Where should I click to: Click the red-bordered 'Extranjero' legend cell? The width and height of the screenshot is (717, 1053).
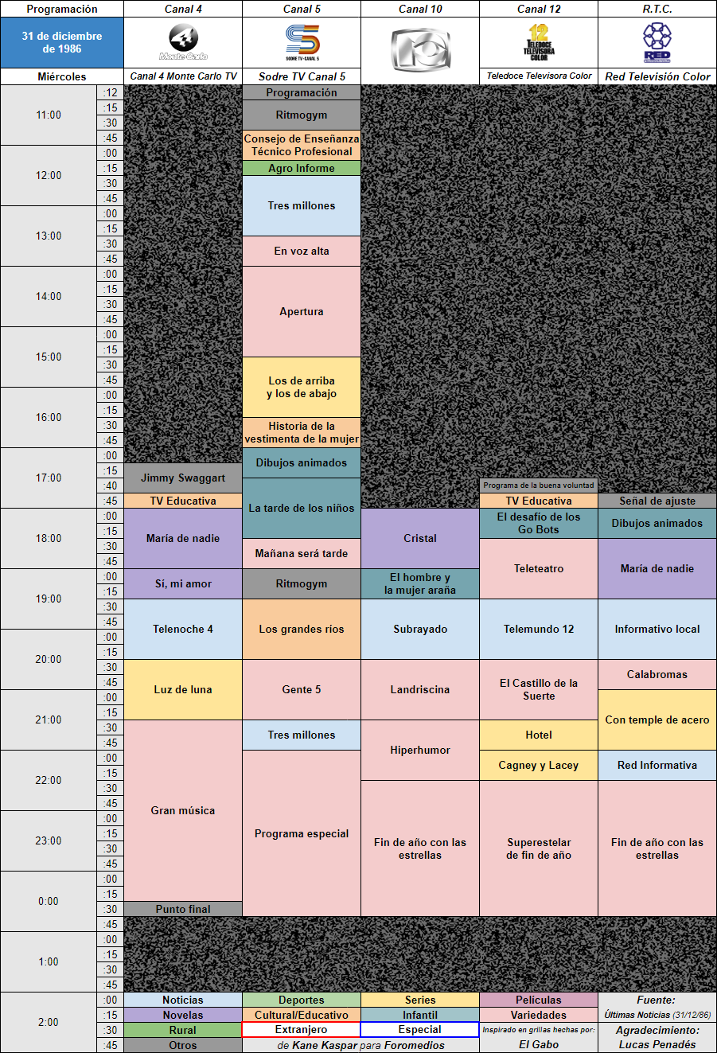tap(301, 1030)
